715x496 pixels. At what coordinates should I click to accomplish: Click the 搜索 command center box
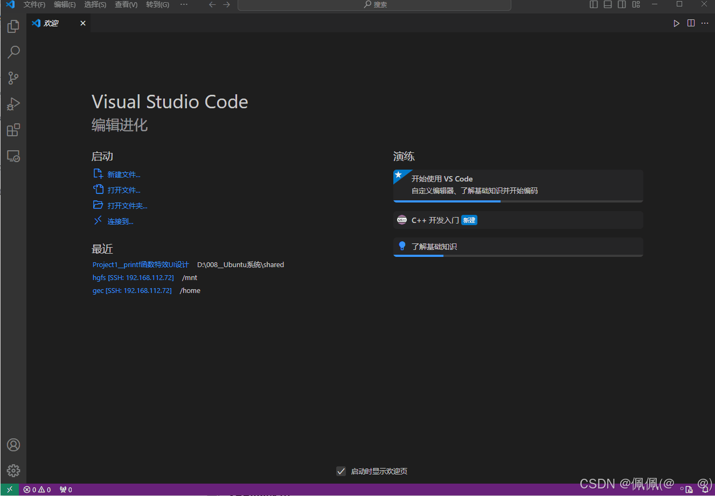pyautogui.click(x=374, y=5)
